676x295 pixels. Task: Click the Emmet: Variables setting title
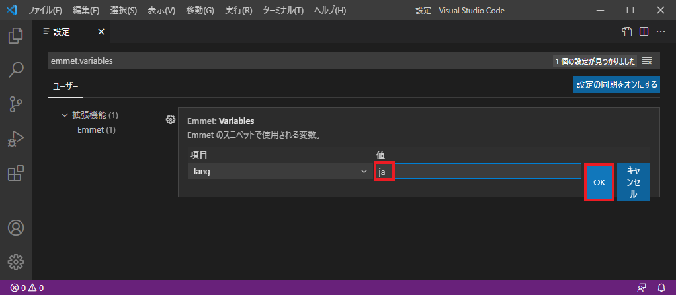(220, 121)
